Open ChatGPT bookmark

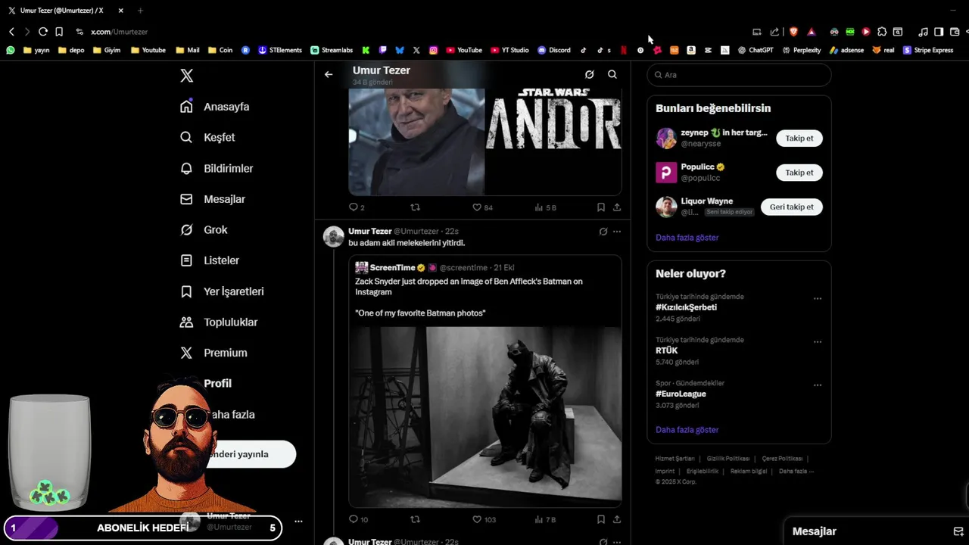coord(755,50)
